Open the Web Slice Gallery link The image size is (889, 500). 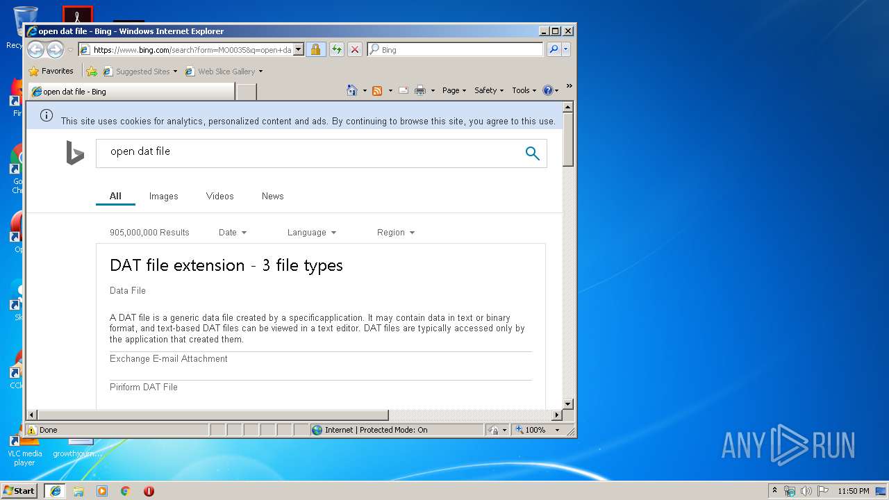(220, 72)
